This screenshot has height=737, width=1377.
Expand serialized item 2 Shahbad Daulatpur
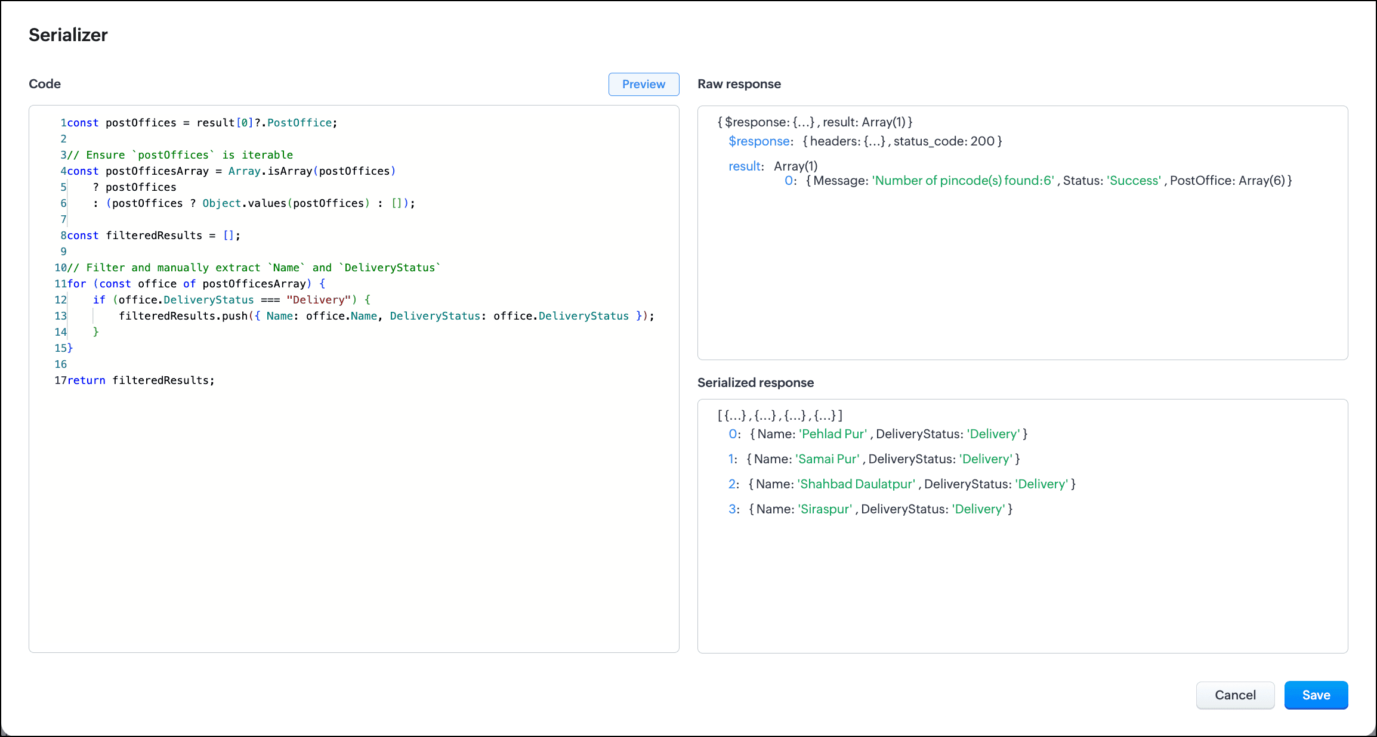click(733, 484)
